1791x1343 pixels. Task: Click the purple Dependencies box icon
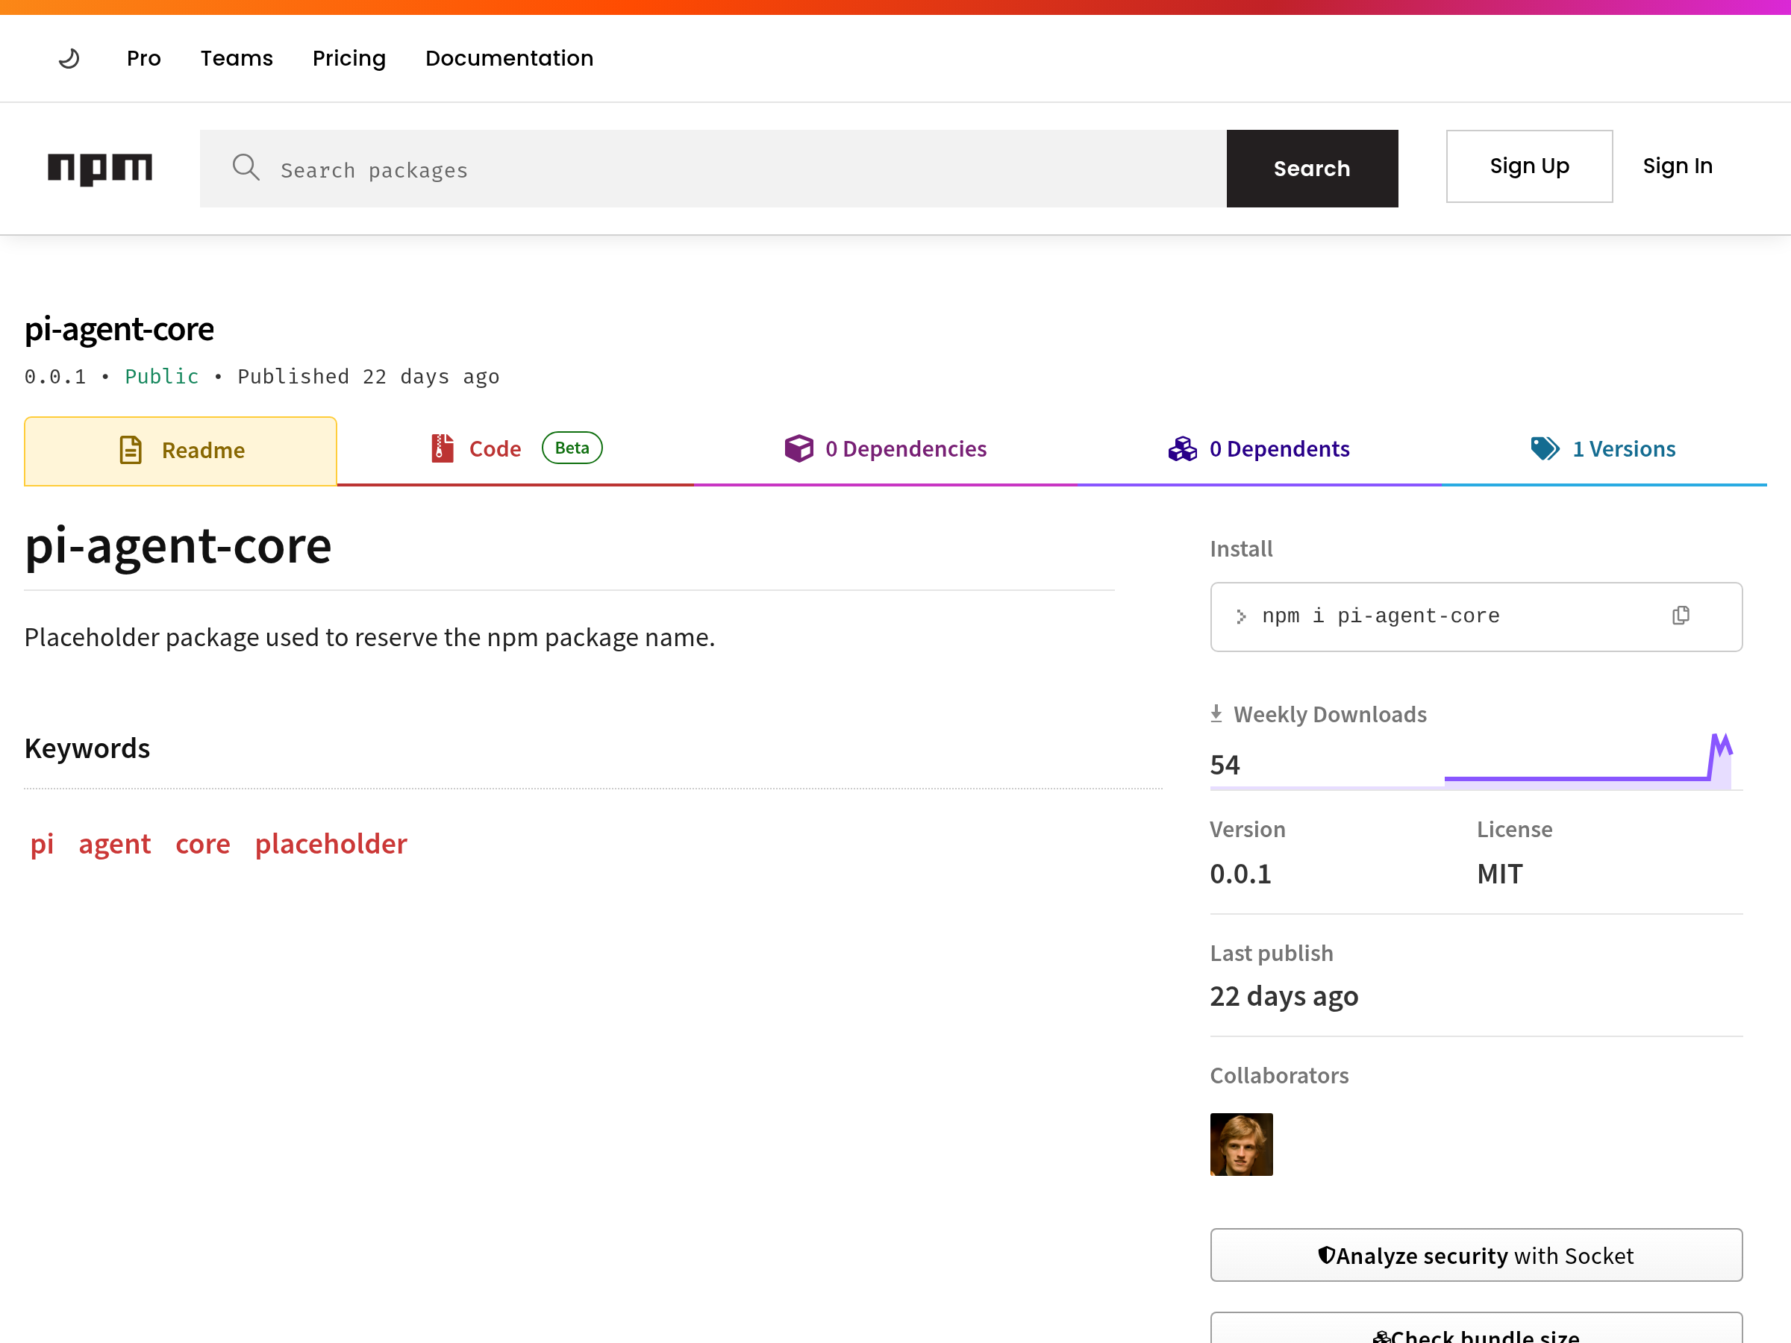(798, 448)
